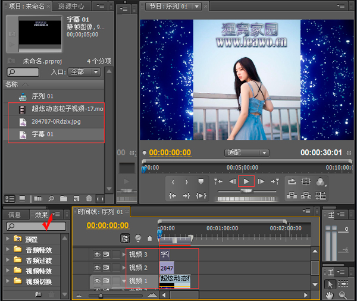Select the Track Select tool
The image size is (357, 301).
click(343, 284)
